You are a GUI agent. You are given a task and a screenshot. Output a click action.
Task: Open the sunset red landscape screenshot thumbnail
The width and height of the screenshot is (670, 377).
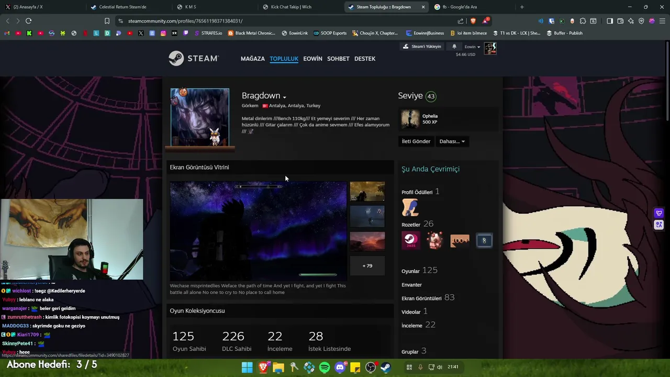tap(367, 241)
